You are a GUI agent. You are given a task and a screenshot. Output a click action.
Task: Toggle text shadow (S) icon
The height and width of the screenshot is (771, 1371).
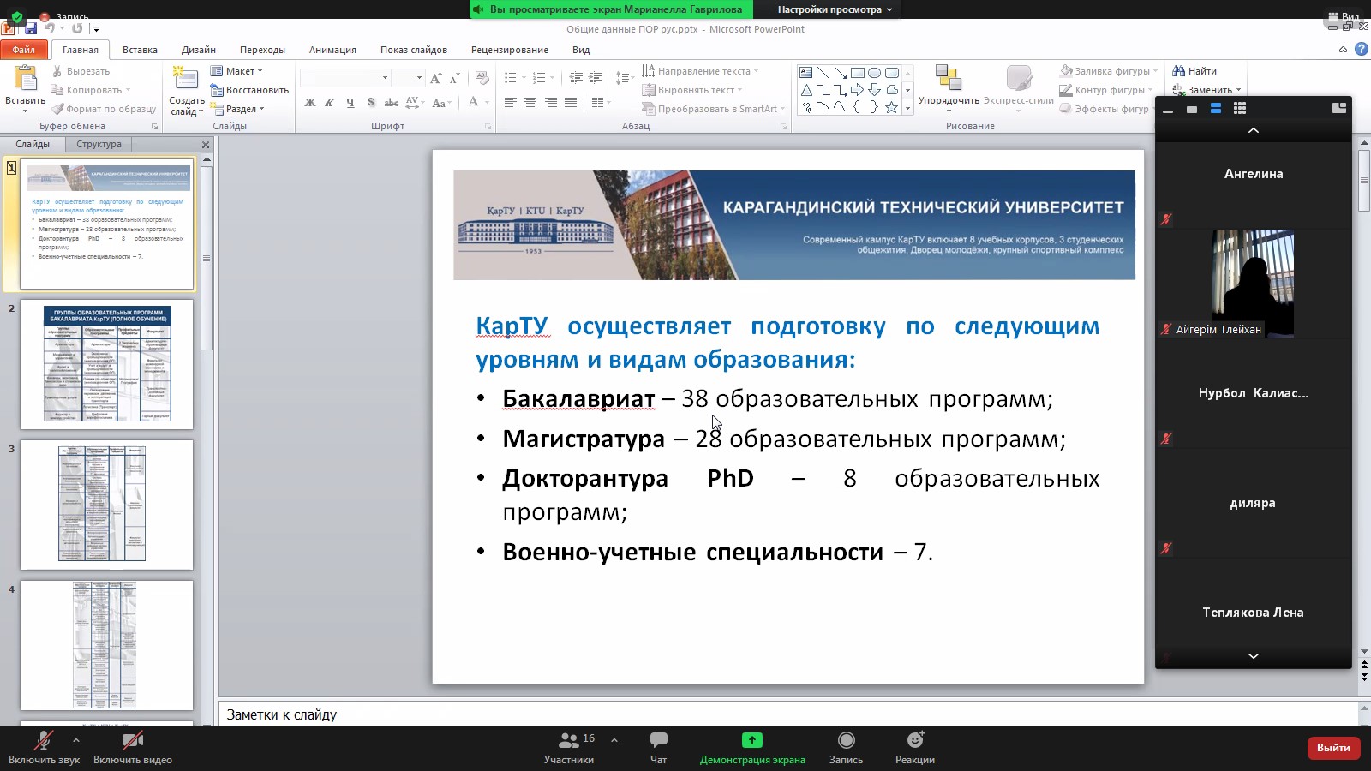[371, 102]
